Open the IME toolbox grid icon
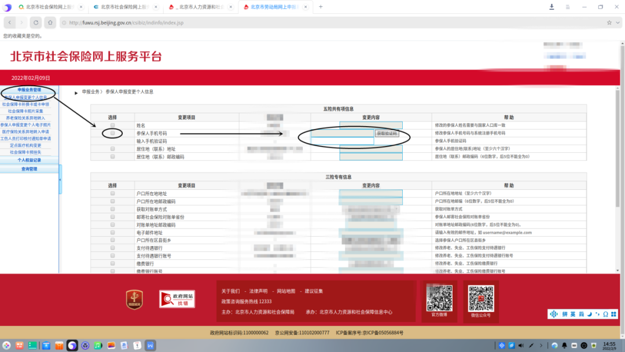The height and width of the screenshot is (352, 625). (x=614, y=314)
